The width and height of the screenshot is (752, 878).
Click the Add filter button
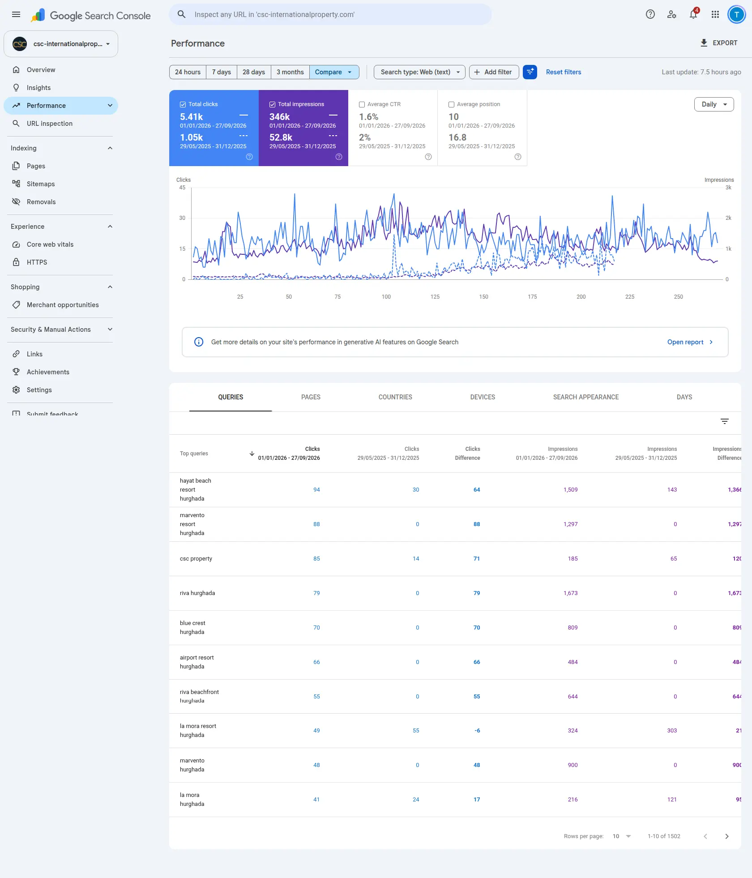coord(494,72)
